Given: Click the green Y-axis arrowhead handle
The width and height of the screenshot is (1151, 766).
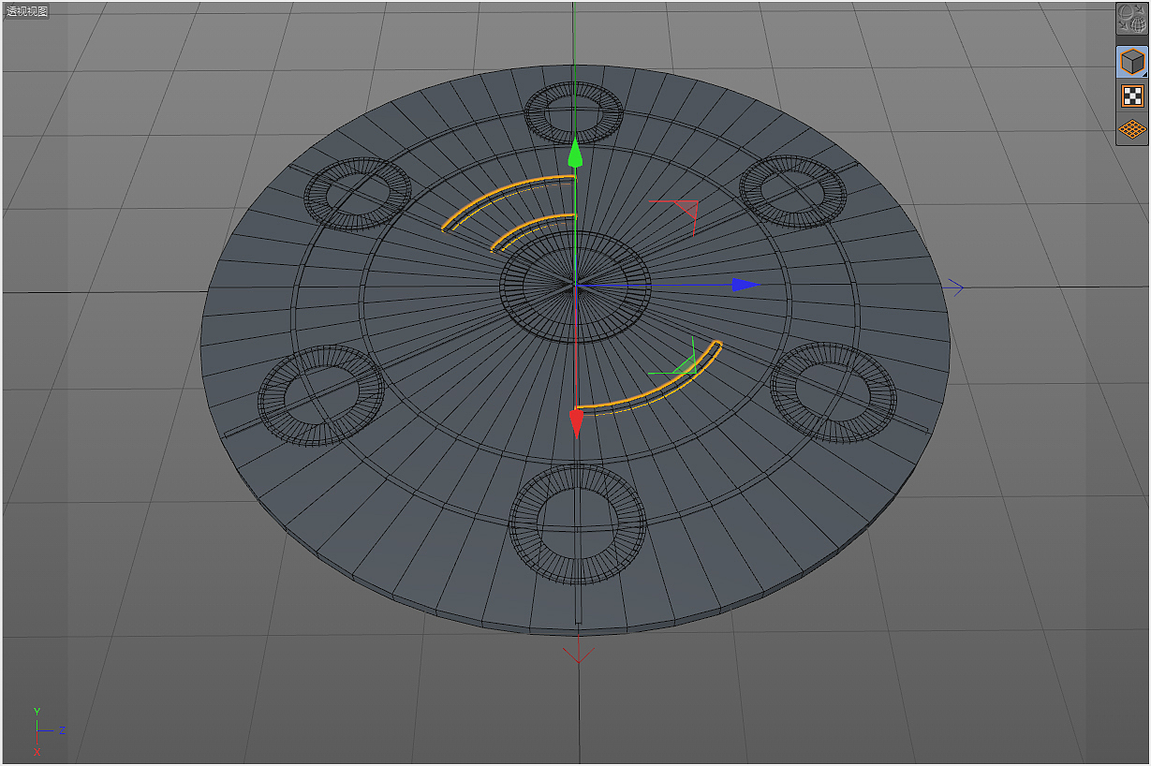Looking at the screenshot, I should (x=575, y=155).
